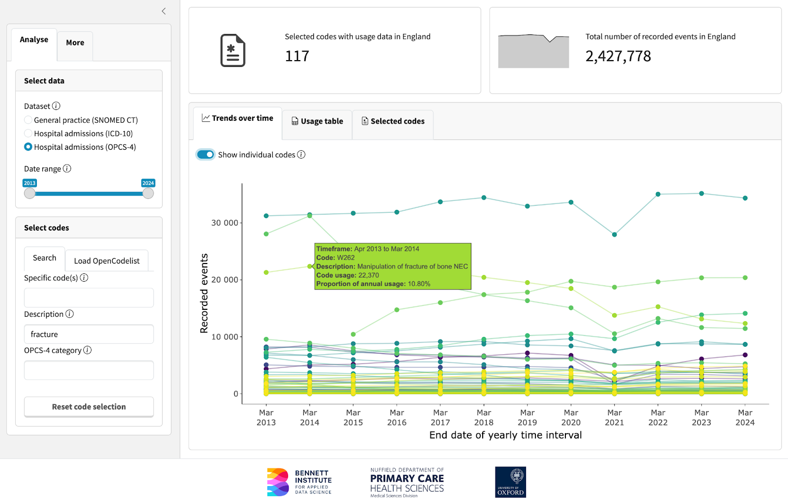Click the Date range info icon
The height and width of the screenshot is (502, 788).
(67, 168)
